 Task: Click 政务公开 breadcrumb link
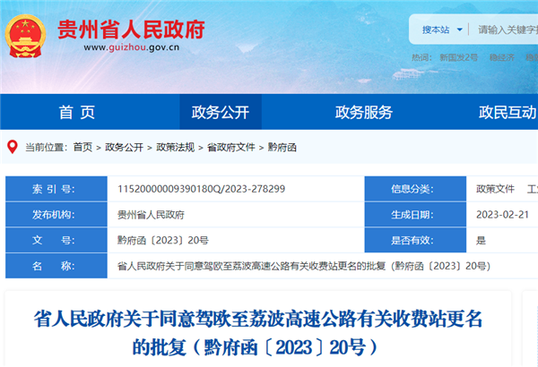point(124,147)
